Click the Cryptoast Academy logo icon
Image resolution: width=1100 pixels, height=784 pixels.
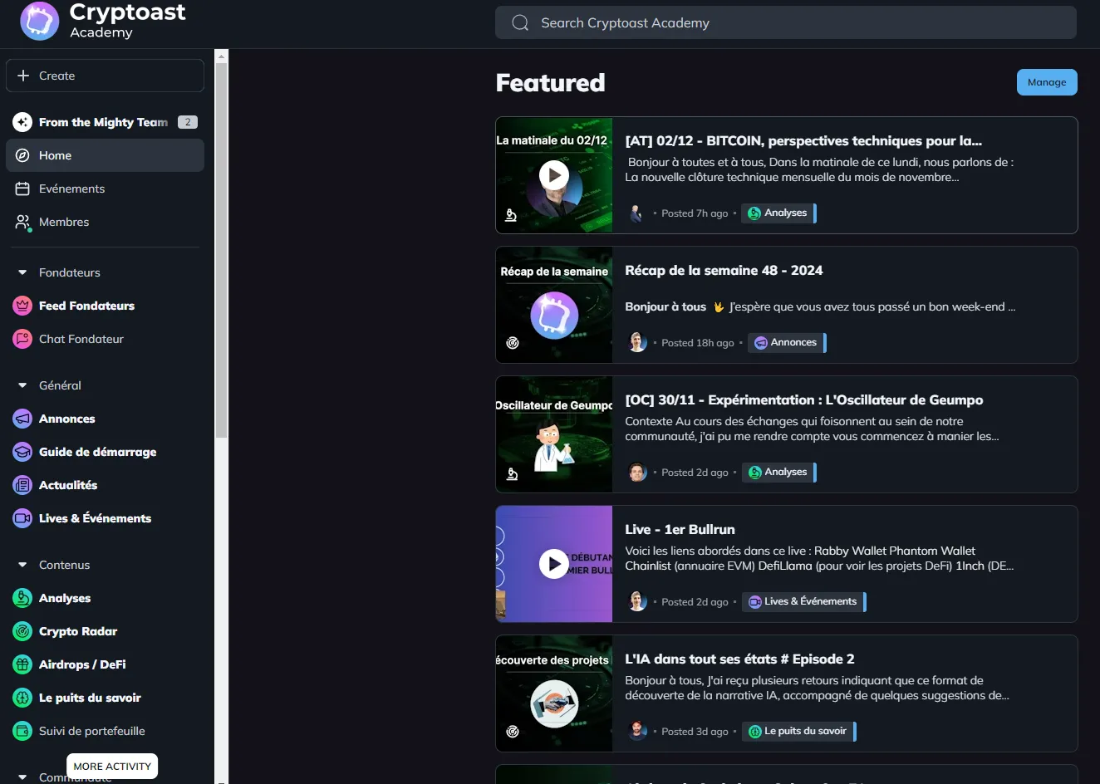tap(39, 21)
